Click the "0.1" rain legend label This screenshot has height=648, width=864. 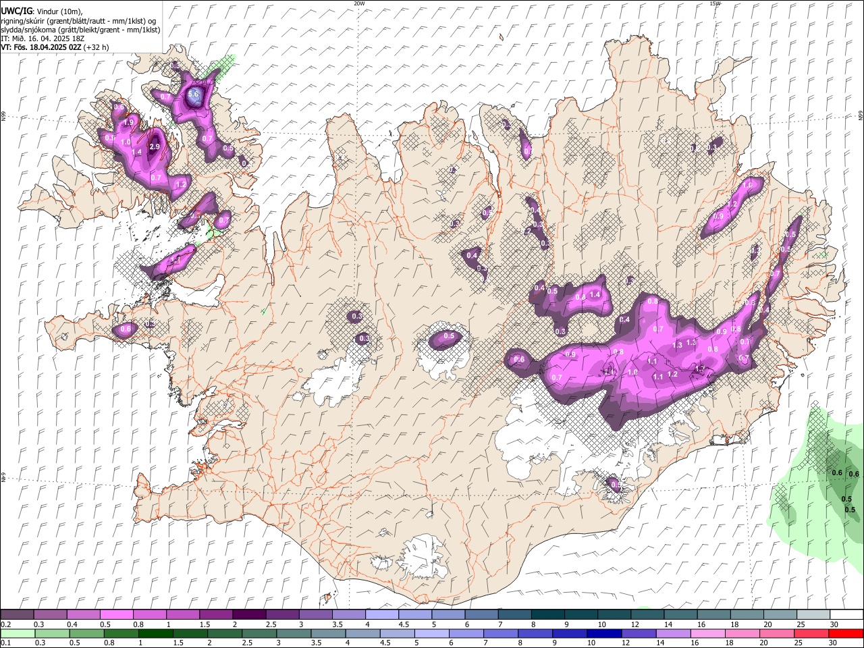5,643
